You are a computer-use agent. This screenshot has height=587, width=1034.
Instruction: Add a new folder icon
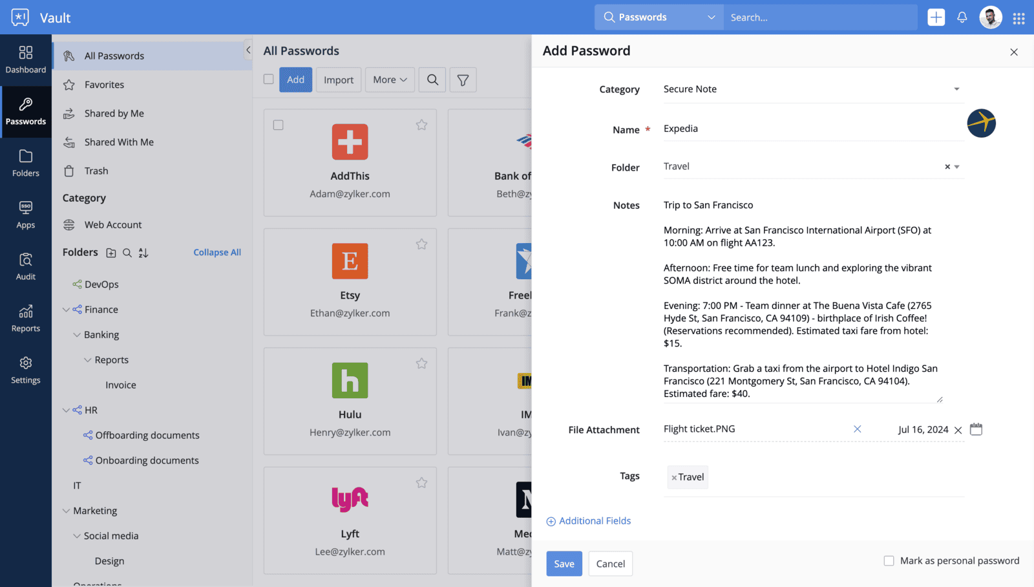[x=111, y=253]
